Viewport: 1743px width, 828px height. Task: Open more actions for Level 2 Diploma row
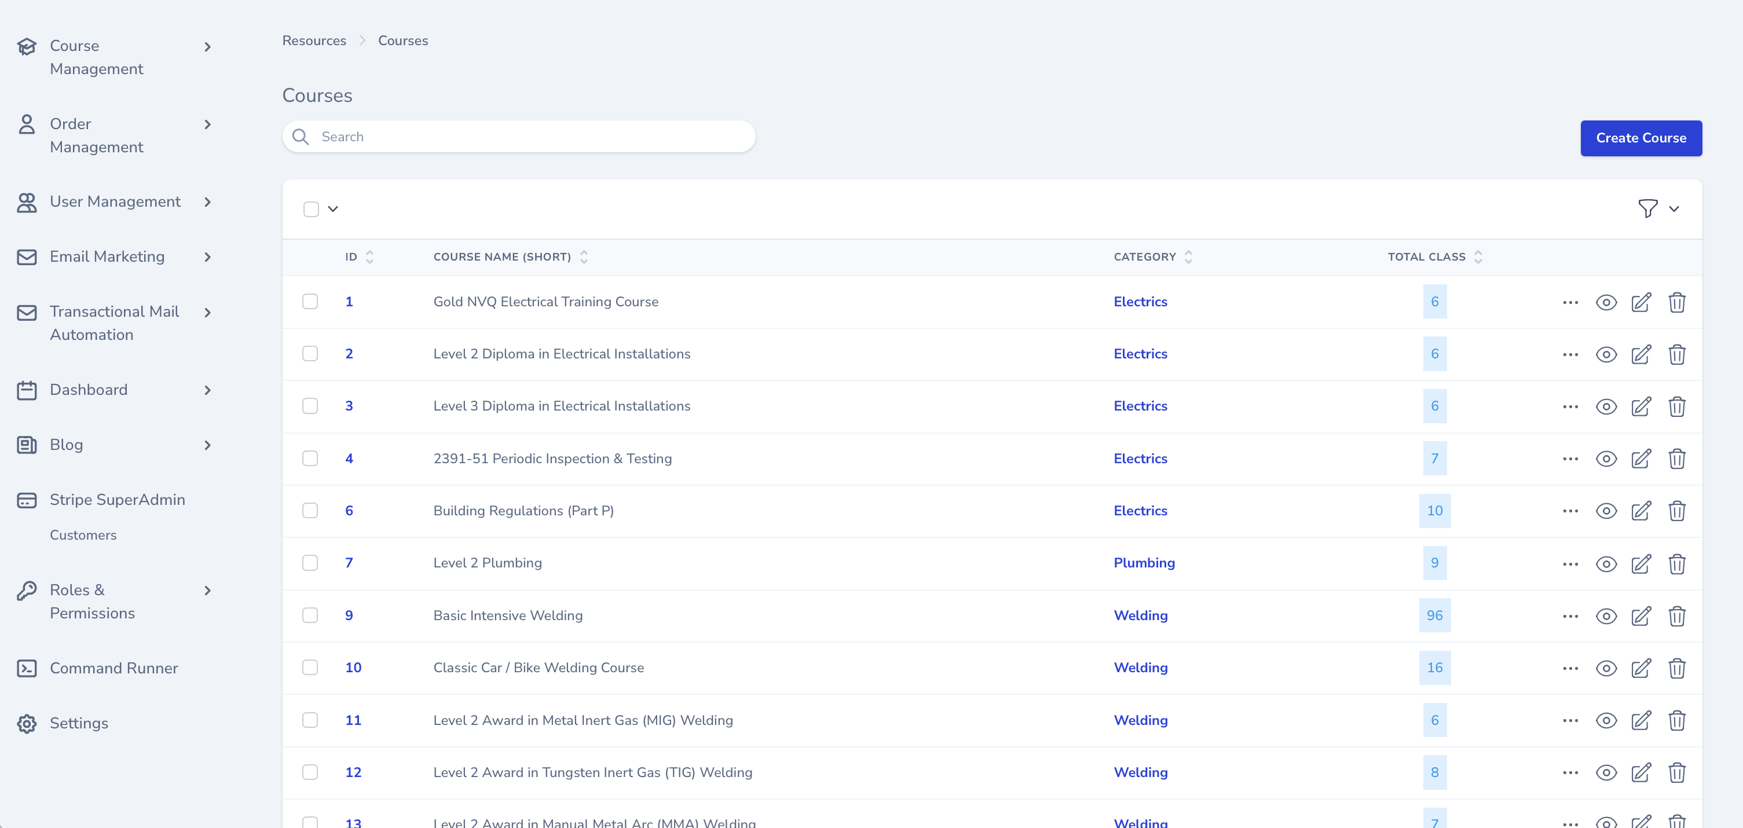(1570, 354)
